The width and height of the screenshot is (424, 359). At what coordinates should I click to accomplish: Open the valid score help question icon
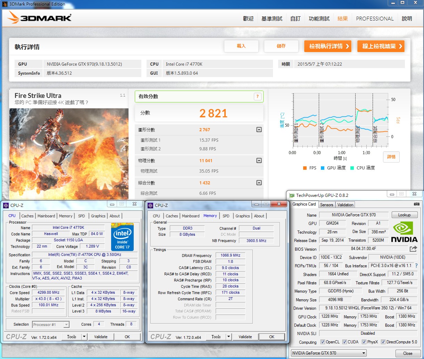pyautogui.click(x=257, y=97)
